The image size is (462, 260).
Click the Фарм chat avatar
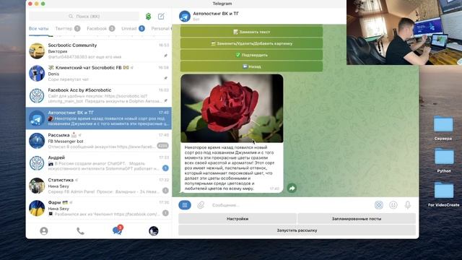pos(37,208)
